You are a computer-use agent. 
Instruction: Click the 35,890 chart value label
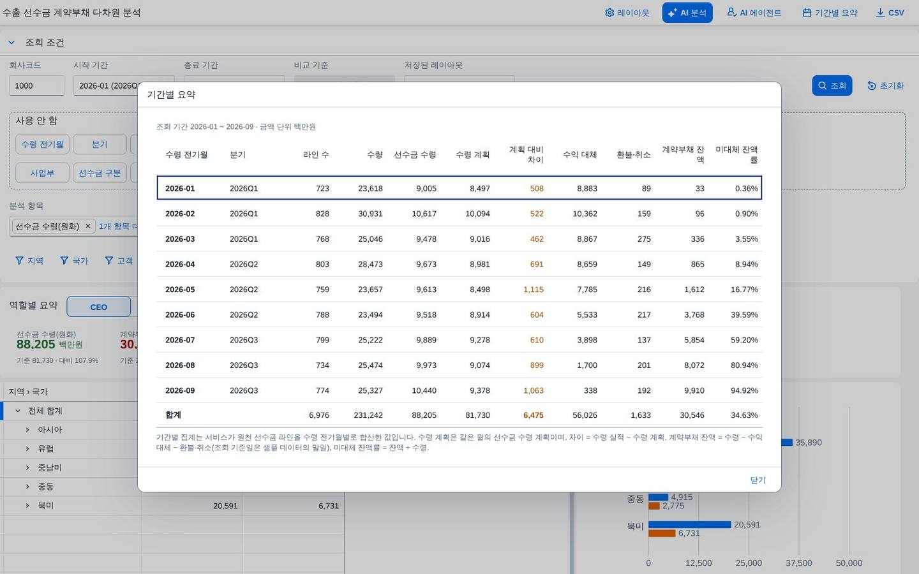point(809,443)
